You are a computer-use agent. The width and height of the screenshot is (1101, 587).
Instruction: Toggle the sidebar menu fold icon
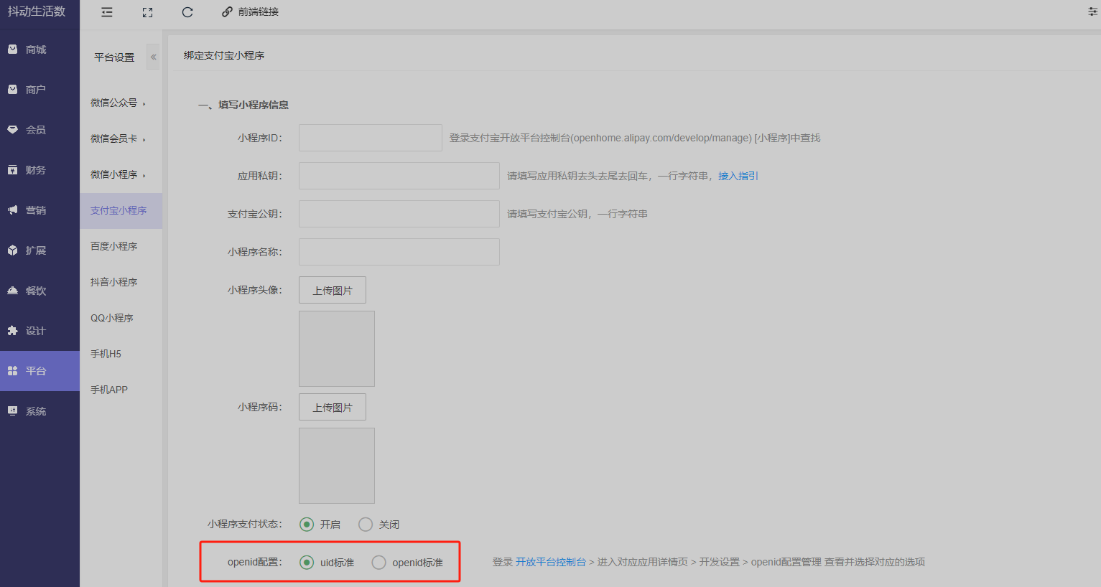pos(107,12)
